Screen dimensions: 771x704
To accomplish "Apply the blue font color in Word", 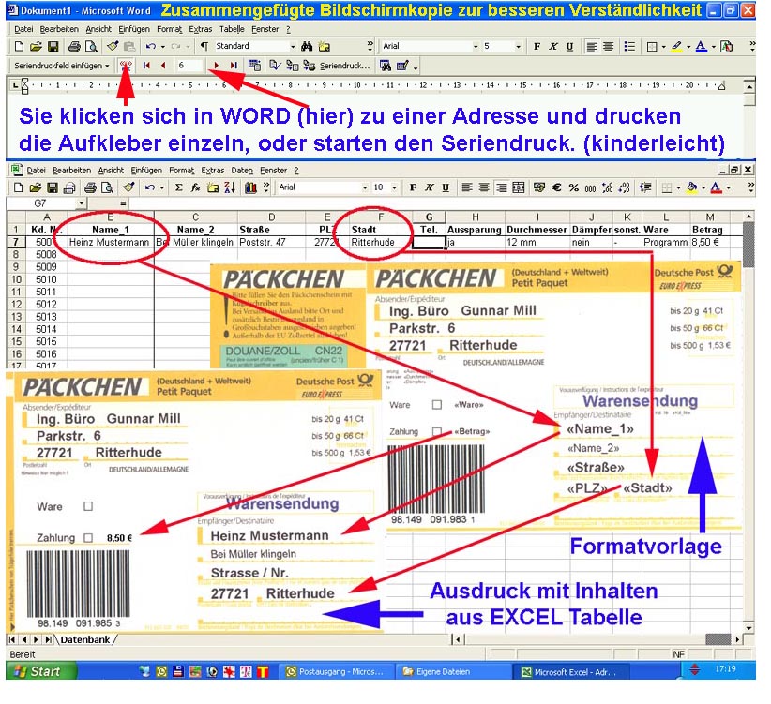I will [x=702, y=47].
